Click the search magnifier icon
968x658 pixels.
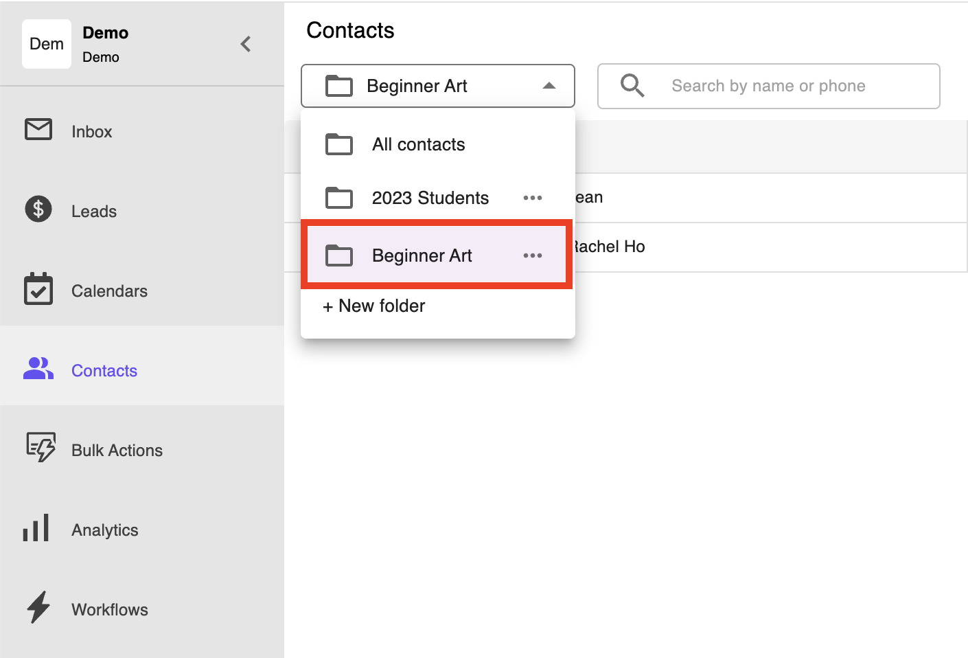pos(631,86)
